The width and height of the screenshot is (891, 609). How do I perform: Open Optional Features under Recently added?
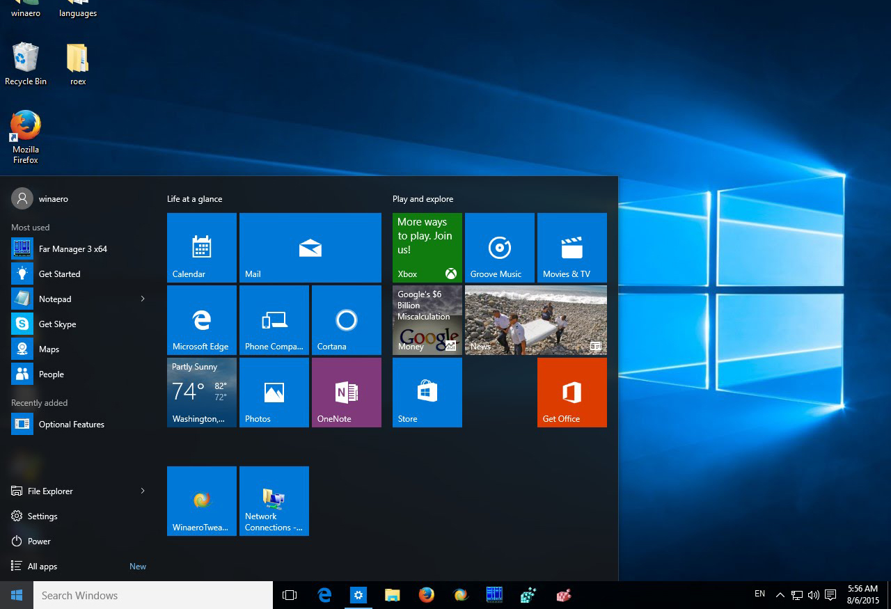(x=78, y=424)
